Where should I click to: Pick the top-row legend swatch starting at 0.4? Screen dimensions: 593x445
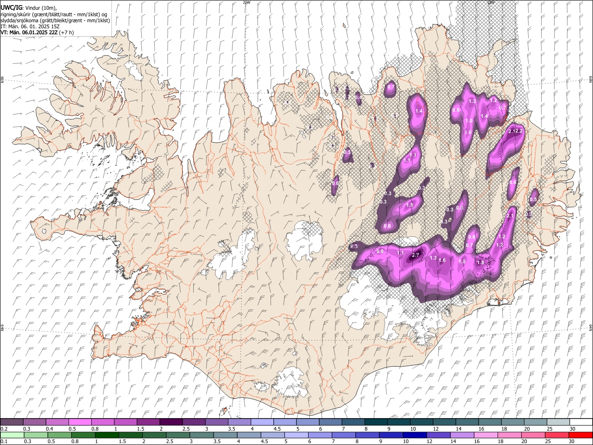click(x=57, y=422)
